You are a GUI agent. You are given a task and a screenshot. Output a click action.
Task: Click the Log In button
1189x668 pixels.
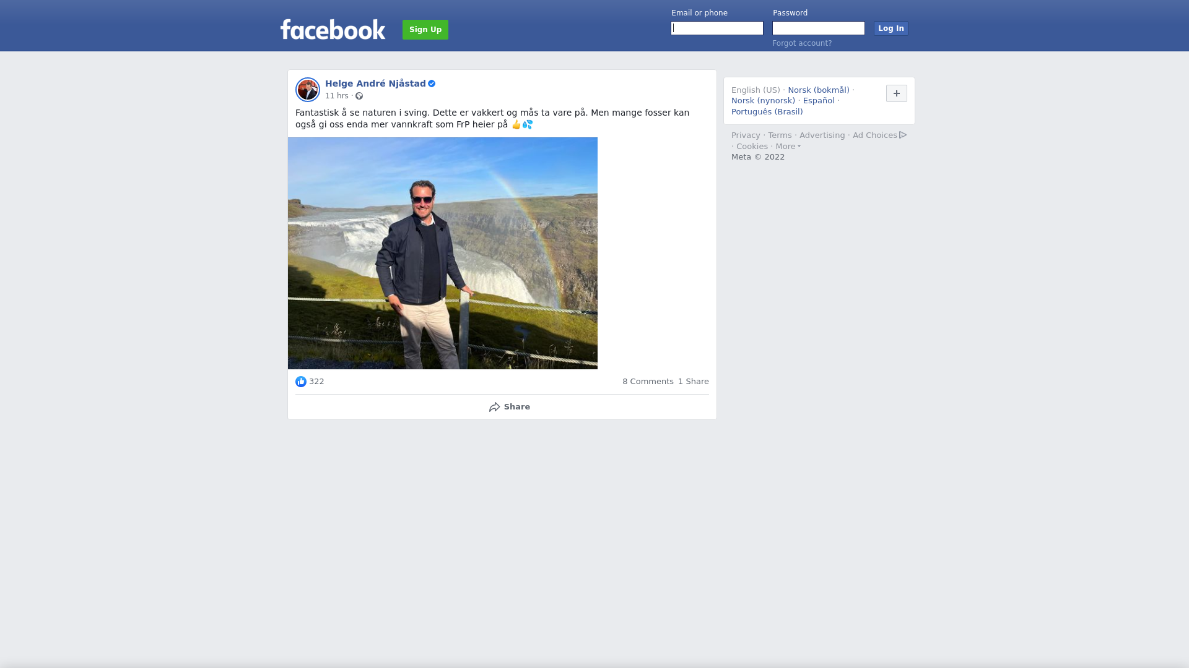[891, 28]
